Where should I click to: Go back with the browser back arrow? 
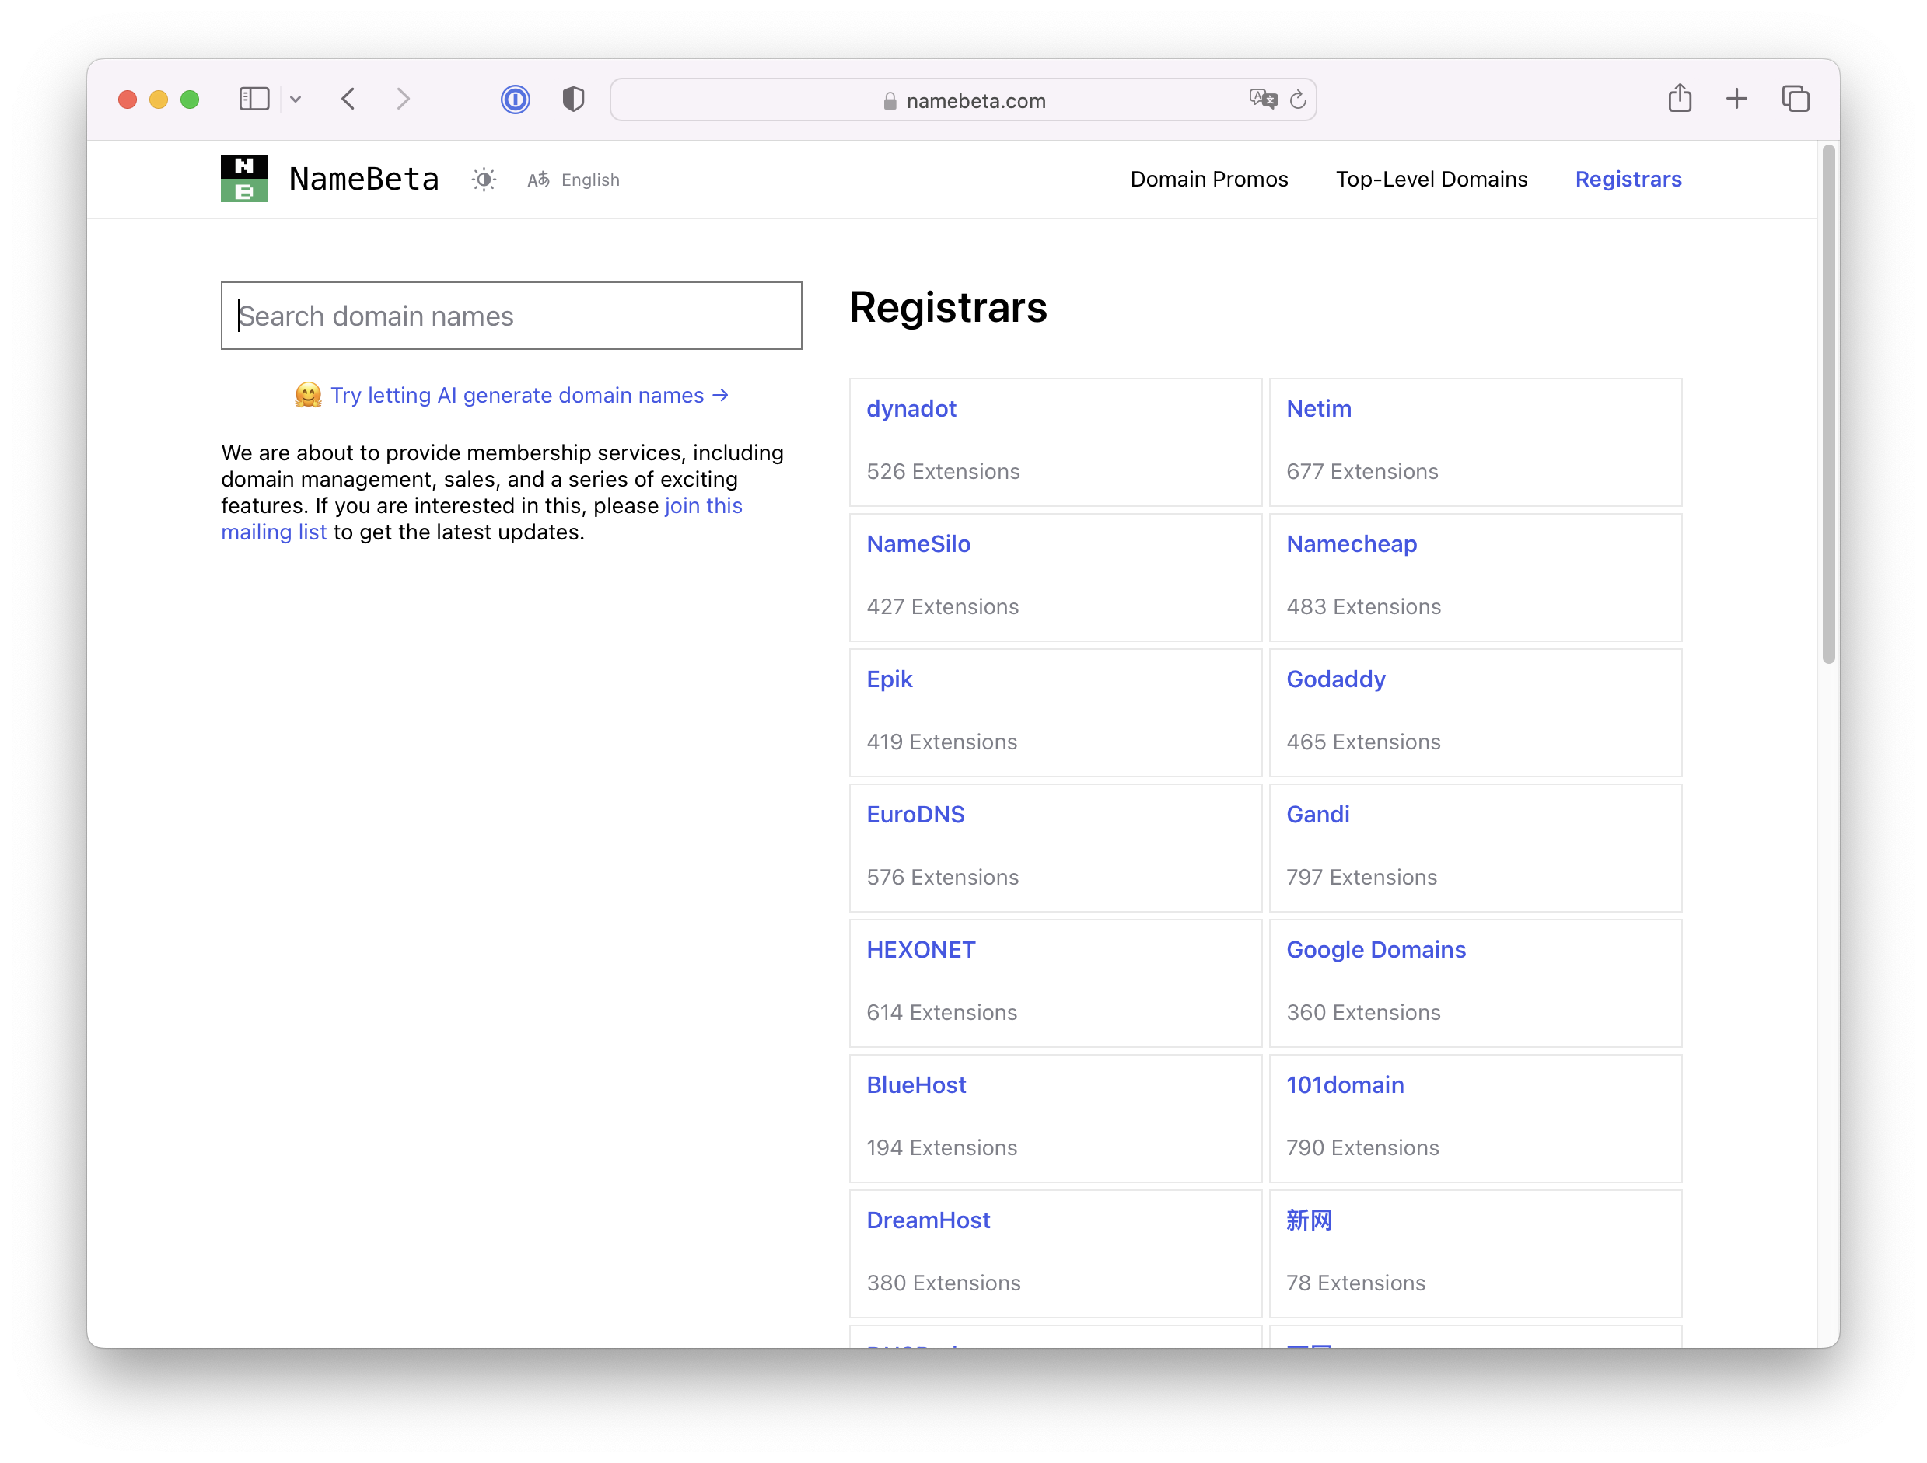[x=348, y=99]
